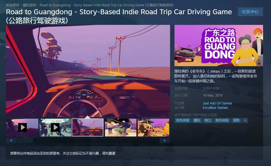
Task: Select the 冒险 tag
Action: tap(236, 120)
